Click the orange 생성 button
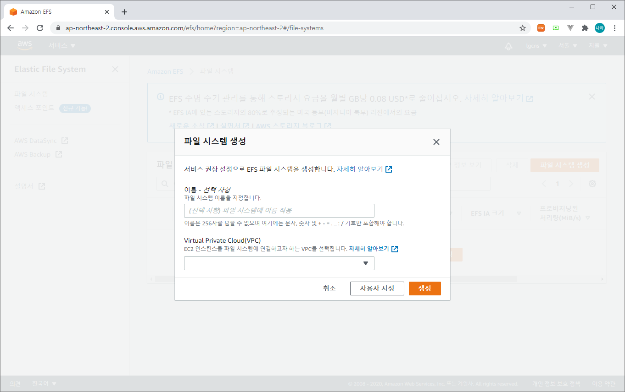This screenshot has height=392, width=625. [x=425, y=289]
